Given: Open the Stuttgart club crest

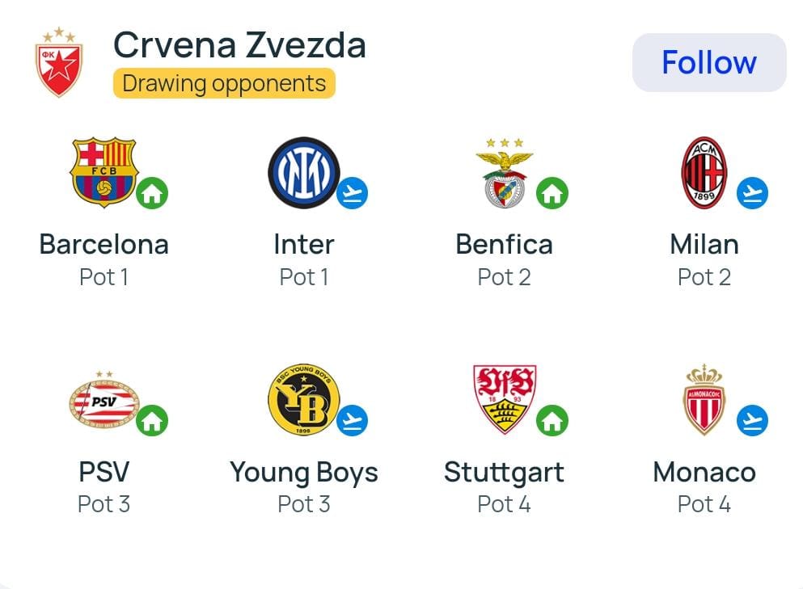Looking at the screenshot, I should [504, 400].
